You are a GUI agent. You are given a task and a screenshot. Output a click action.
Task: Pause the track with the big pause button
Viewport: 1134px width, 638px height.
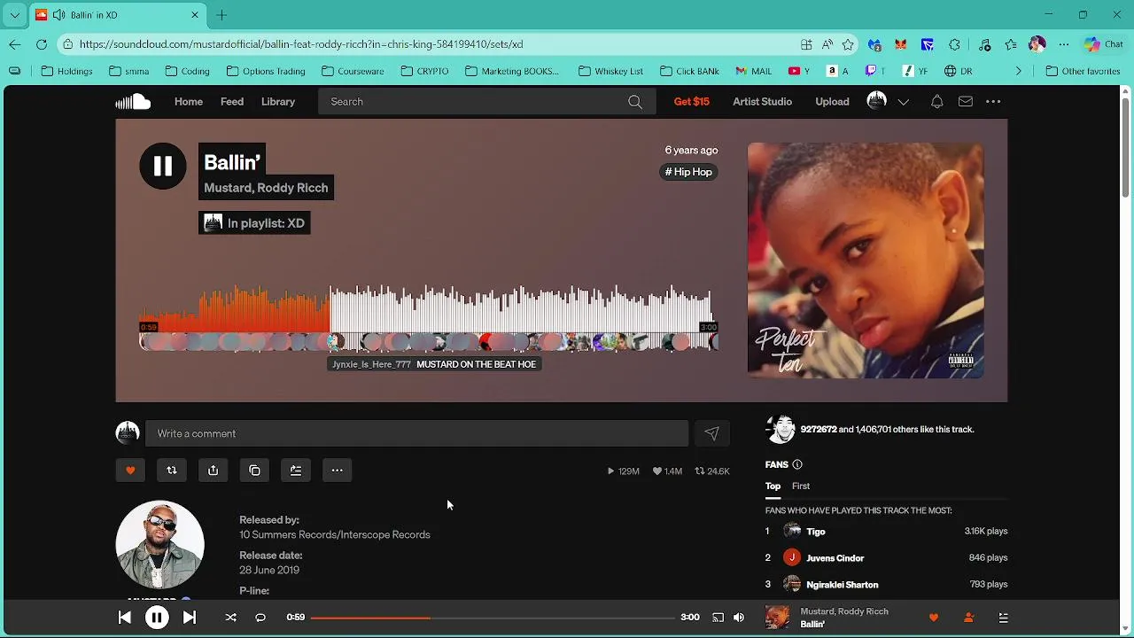click(163, 166)
